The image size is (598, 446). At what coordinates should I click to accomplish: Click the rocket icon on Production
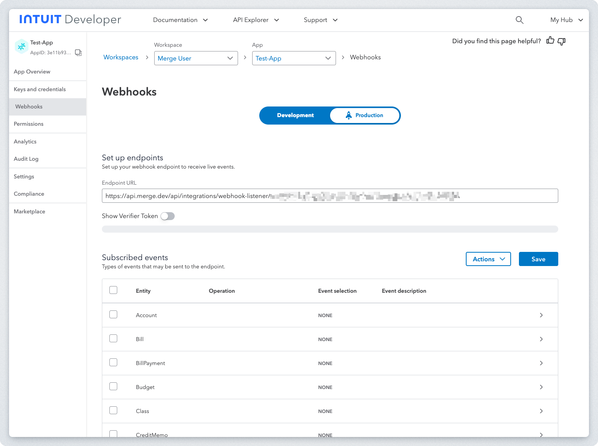click(x=349, y=115)
